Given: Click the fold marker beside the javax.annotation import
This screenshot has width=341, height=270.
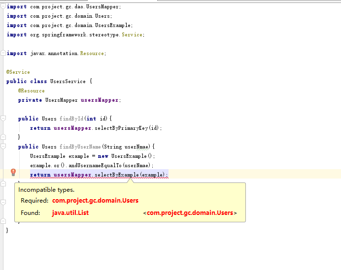Looking at the screenshot, I should [3, 53].
